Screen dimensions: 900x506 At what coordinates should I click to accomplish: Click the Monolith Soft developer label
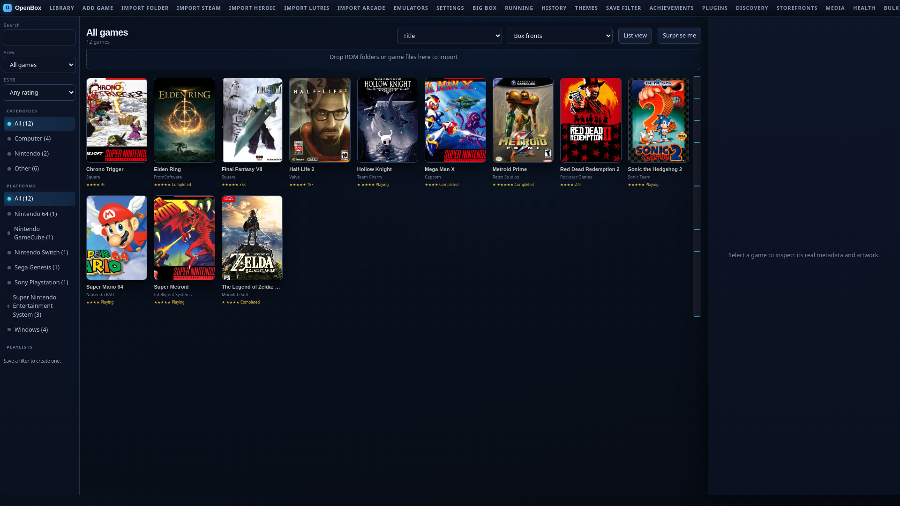[x=235, y=295]
